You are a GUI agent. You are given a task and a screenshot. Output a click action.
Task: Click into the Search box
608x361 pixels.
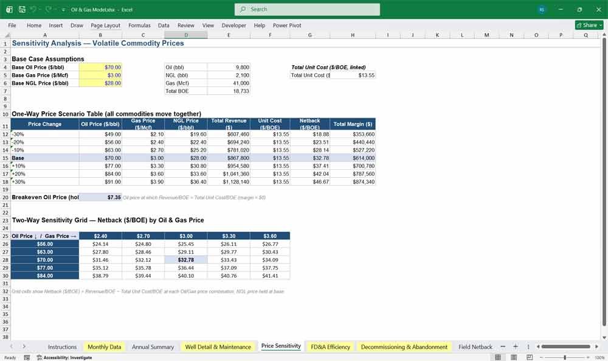tap(307, 9)
